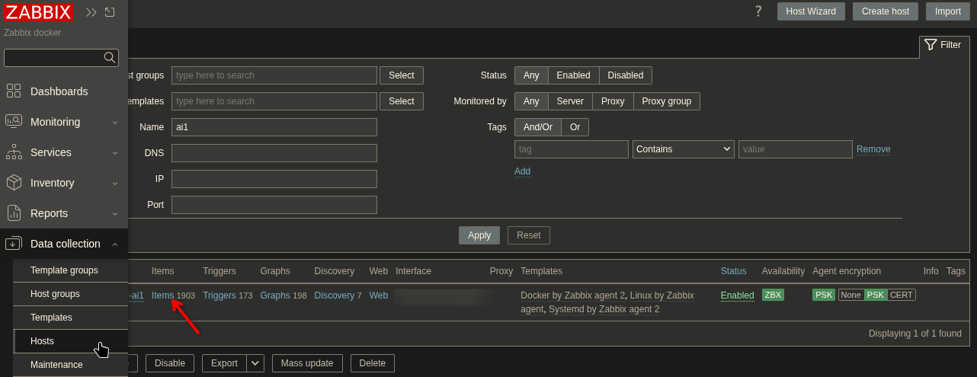Screen dimensions: 977x377
Task: Click the tag value input field
Action: pyautogui.click(x=796, y=149)
